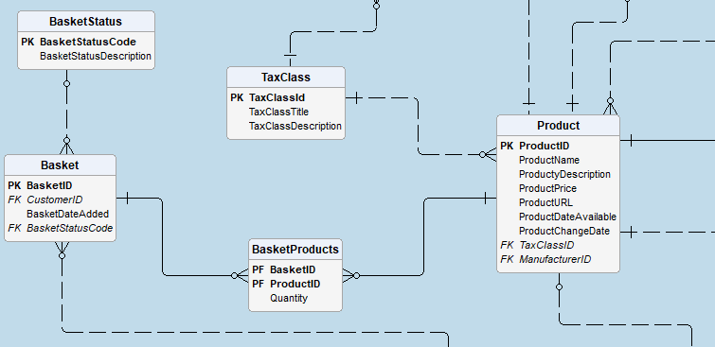715x347 pixels.
Task: Select TaxClassId primary key row
Action: pos(286,98)
